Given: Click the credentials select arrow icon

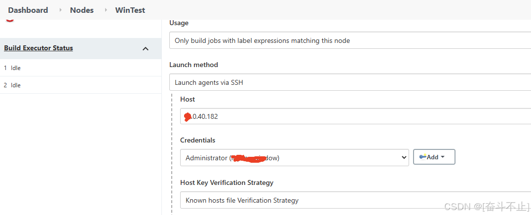Looking at the screenshot, I should 403,157.
